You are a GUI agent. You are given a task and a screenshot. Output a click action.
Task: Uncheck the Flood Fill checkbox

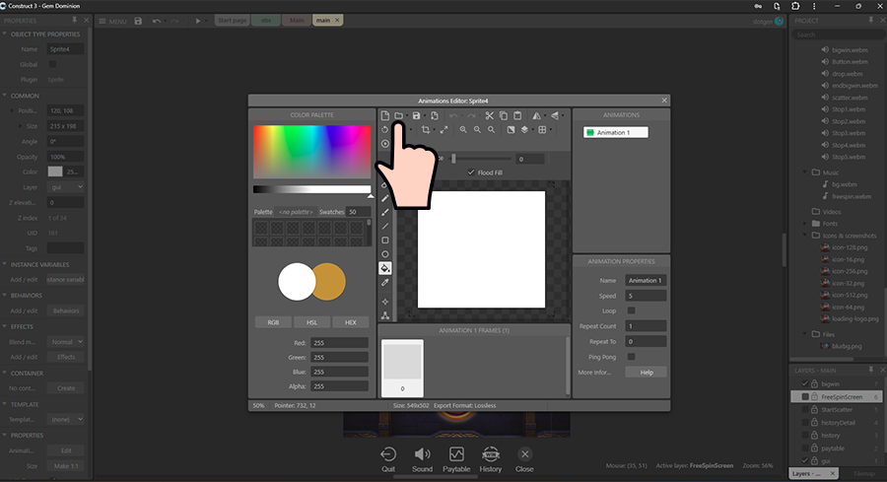click(470, 172)
